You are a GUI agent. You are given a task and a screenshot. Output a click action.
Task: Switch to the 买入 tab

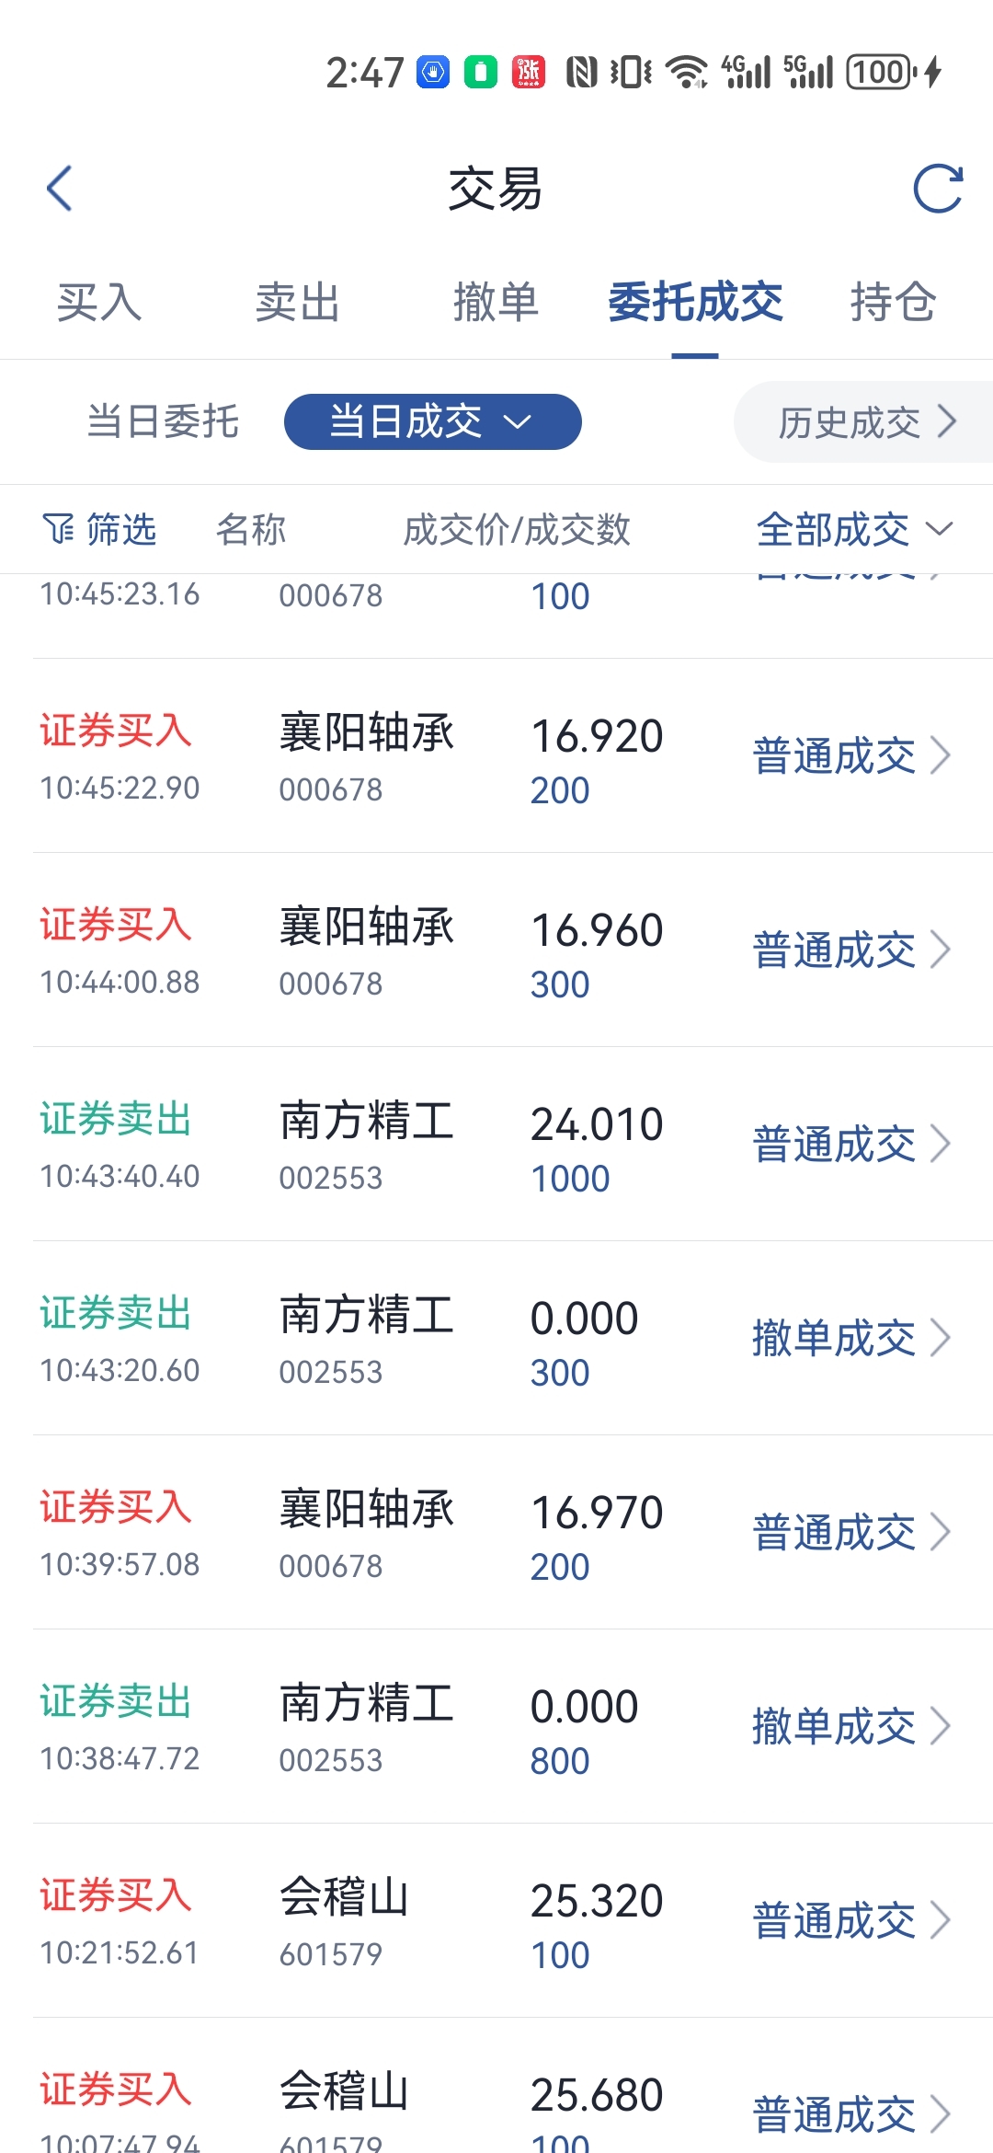point(99,302)
